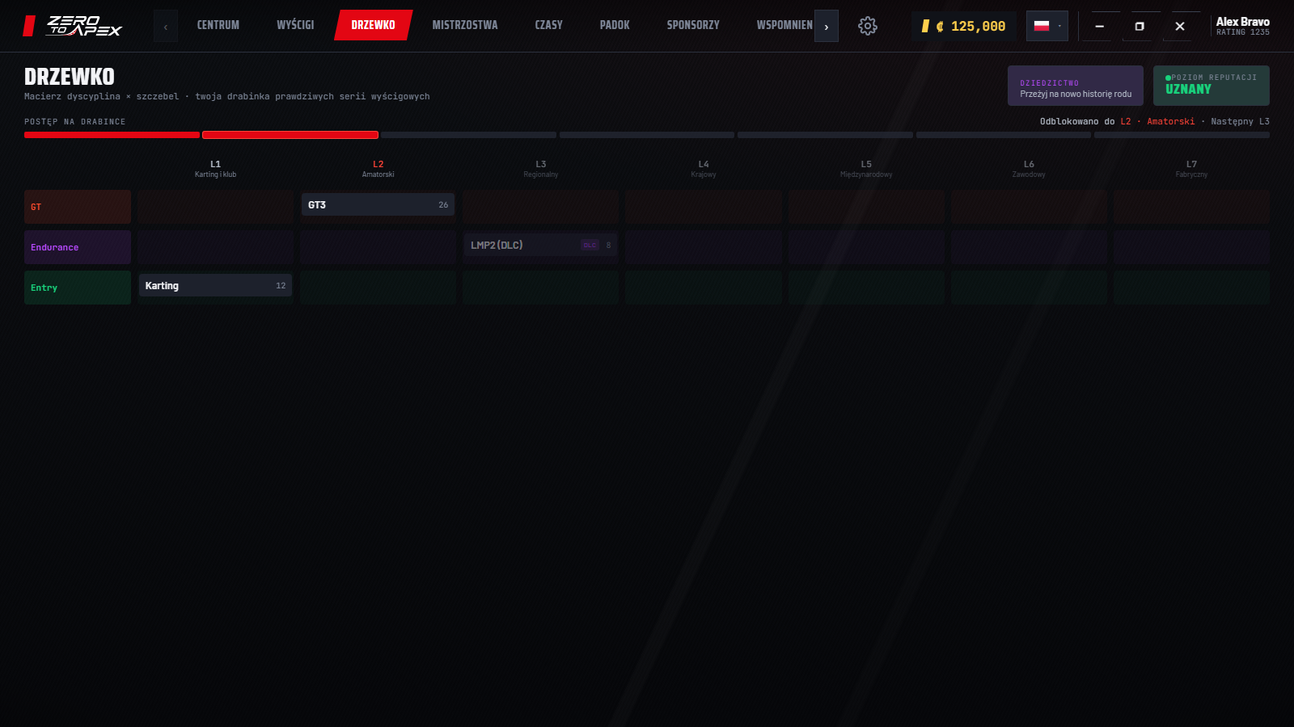Click the L2 · Amatorski unlocked text

pyautogui.click(x=1157, y=121)
